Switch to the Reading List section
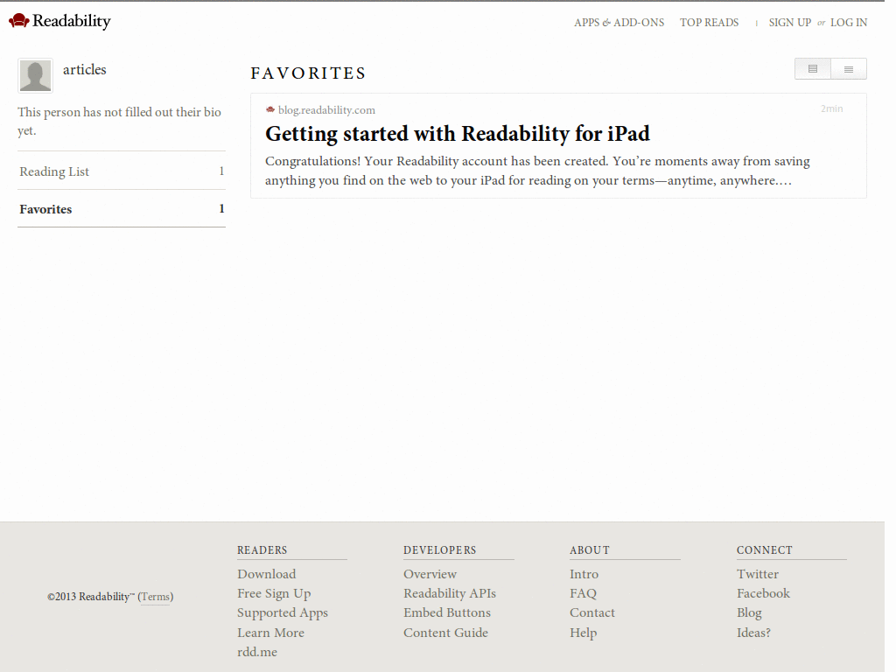Screen dimensions: 896x672 pyautogui.click(x=52, y=171)
